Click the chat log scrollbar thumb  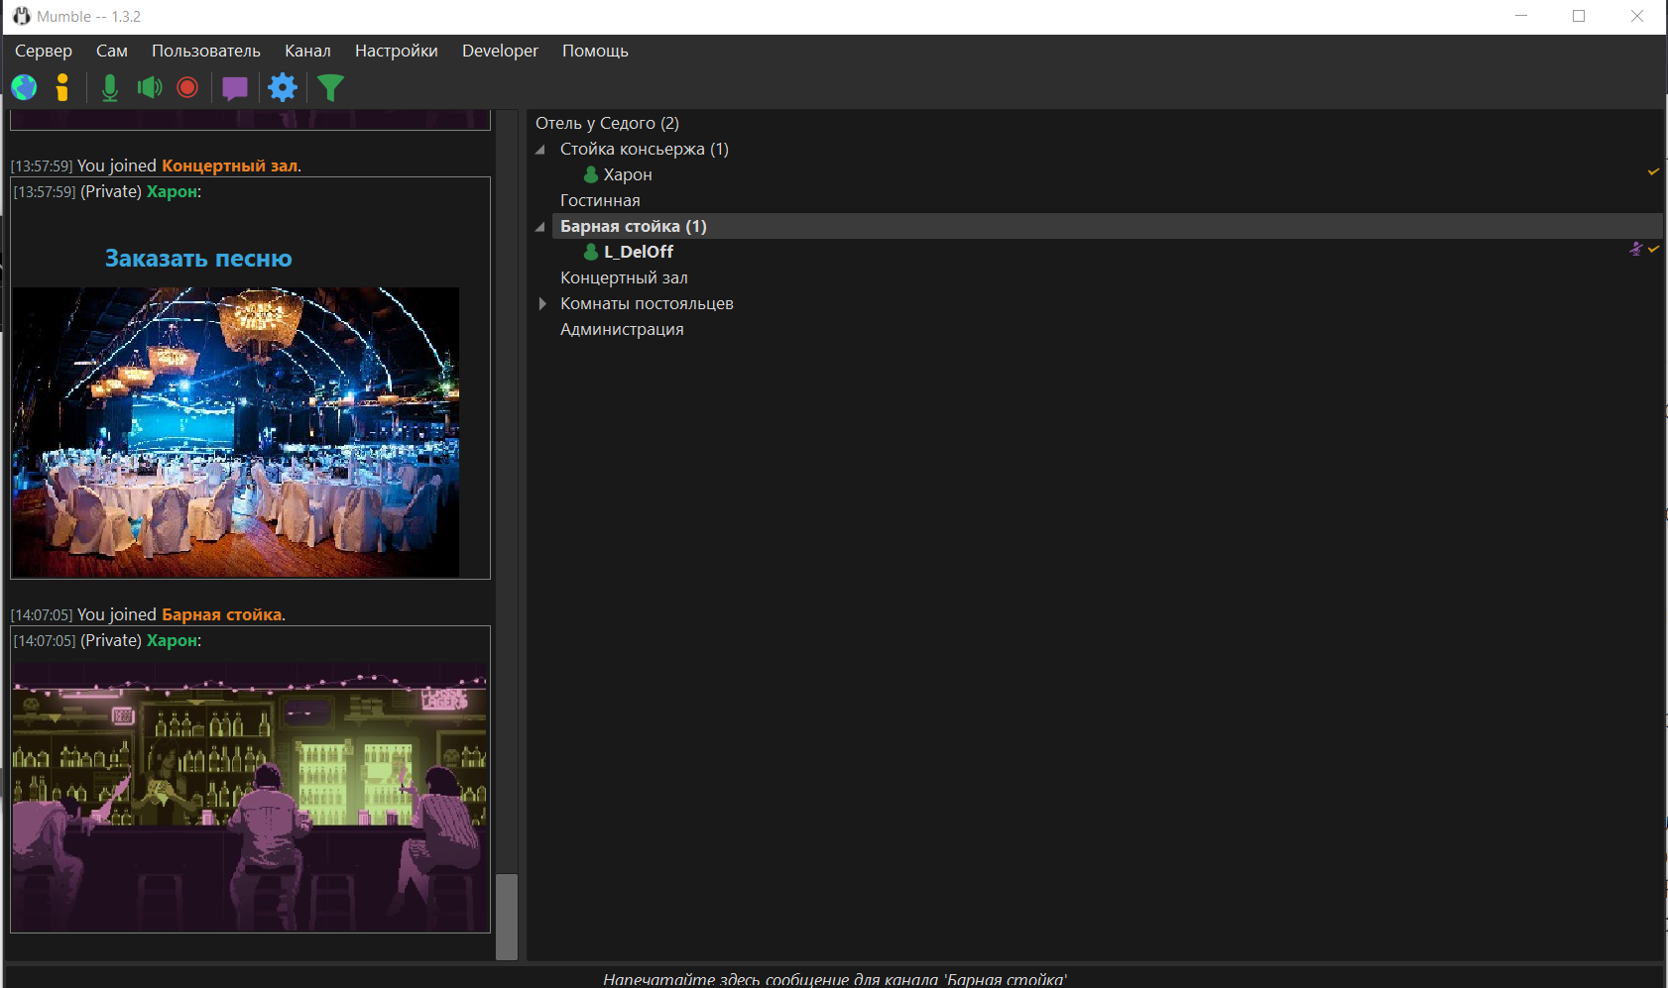507,916
